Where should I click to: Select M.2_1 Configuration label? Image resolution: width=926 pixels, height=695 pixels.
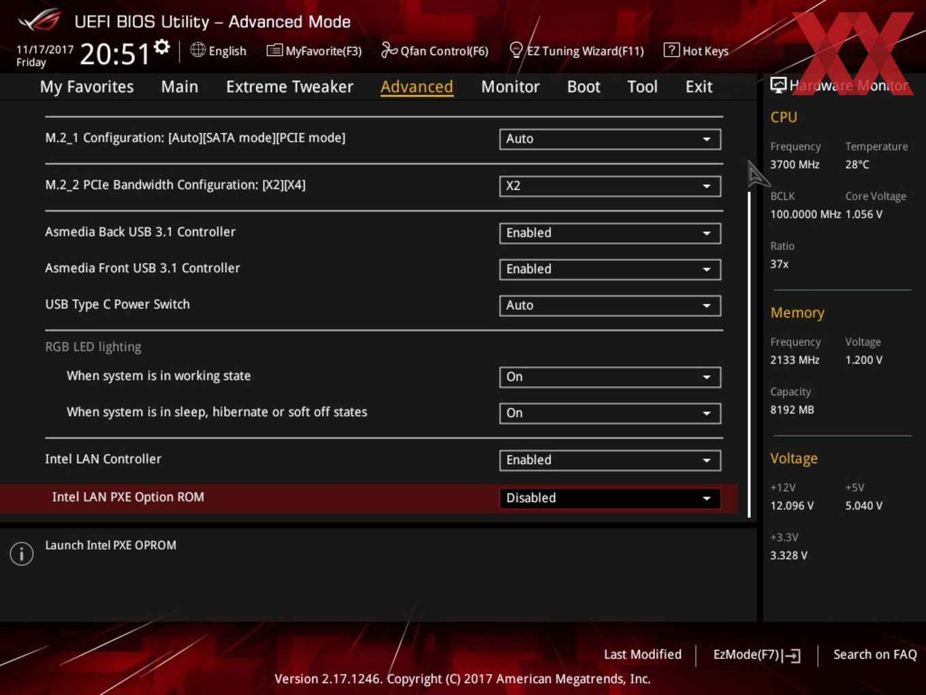click(195, 138)
